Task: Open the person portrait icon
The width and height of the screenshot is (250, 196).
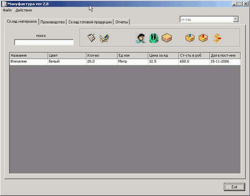Action: (140, 38)
